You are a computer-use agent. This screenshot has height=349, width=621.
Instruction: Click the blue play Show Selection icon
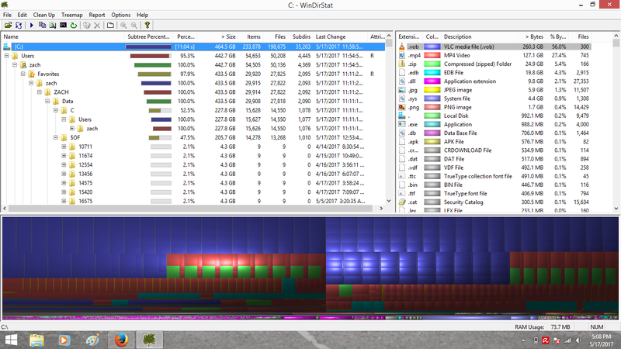pyautogui.click(x=32, y=26)
